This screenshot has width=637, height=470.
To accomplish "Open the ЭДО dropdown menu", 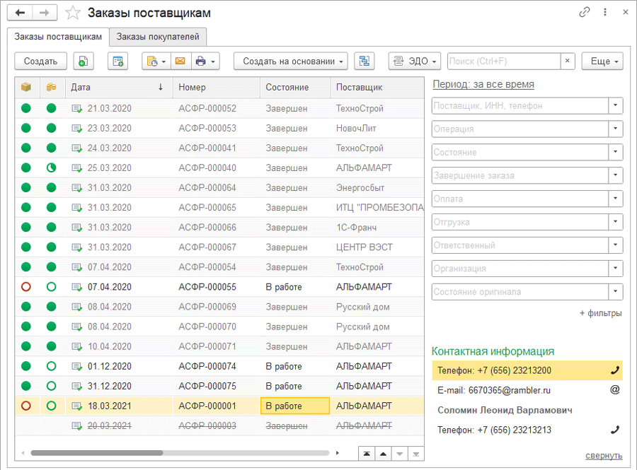I will (415, 61).
